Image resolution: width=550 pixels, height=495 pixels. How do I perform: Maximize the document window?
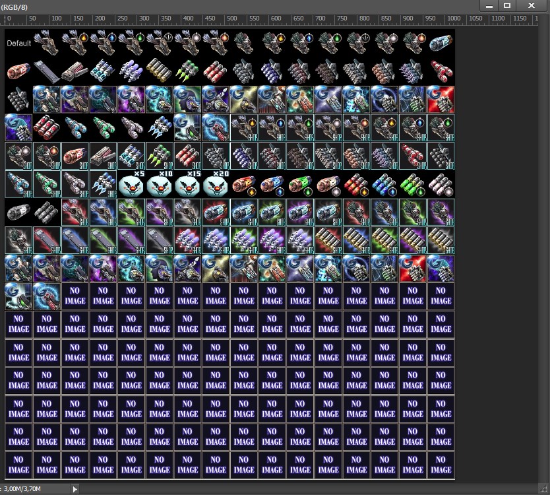[x=507, y=6]
